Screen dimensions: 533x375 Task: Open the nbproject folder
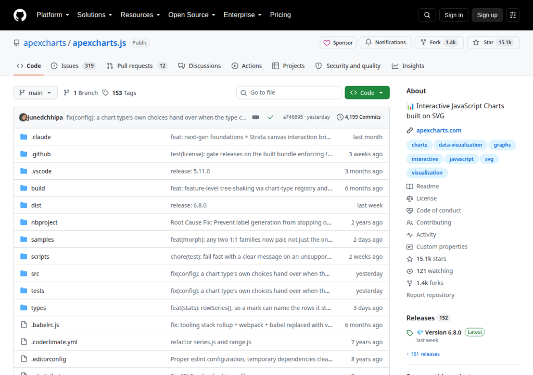(44, 222)
